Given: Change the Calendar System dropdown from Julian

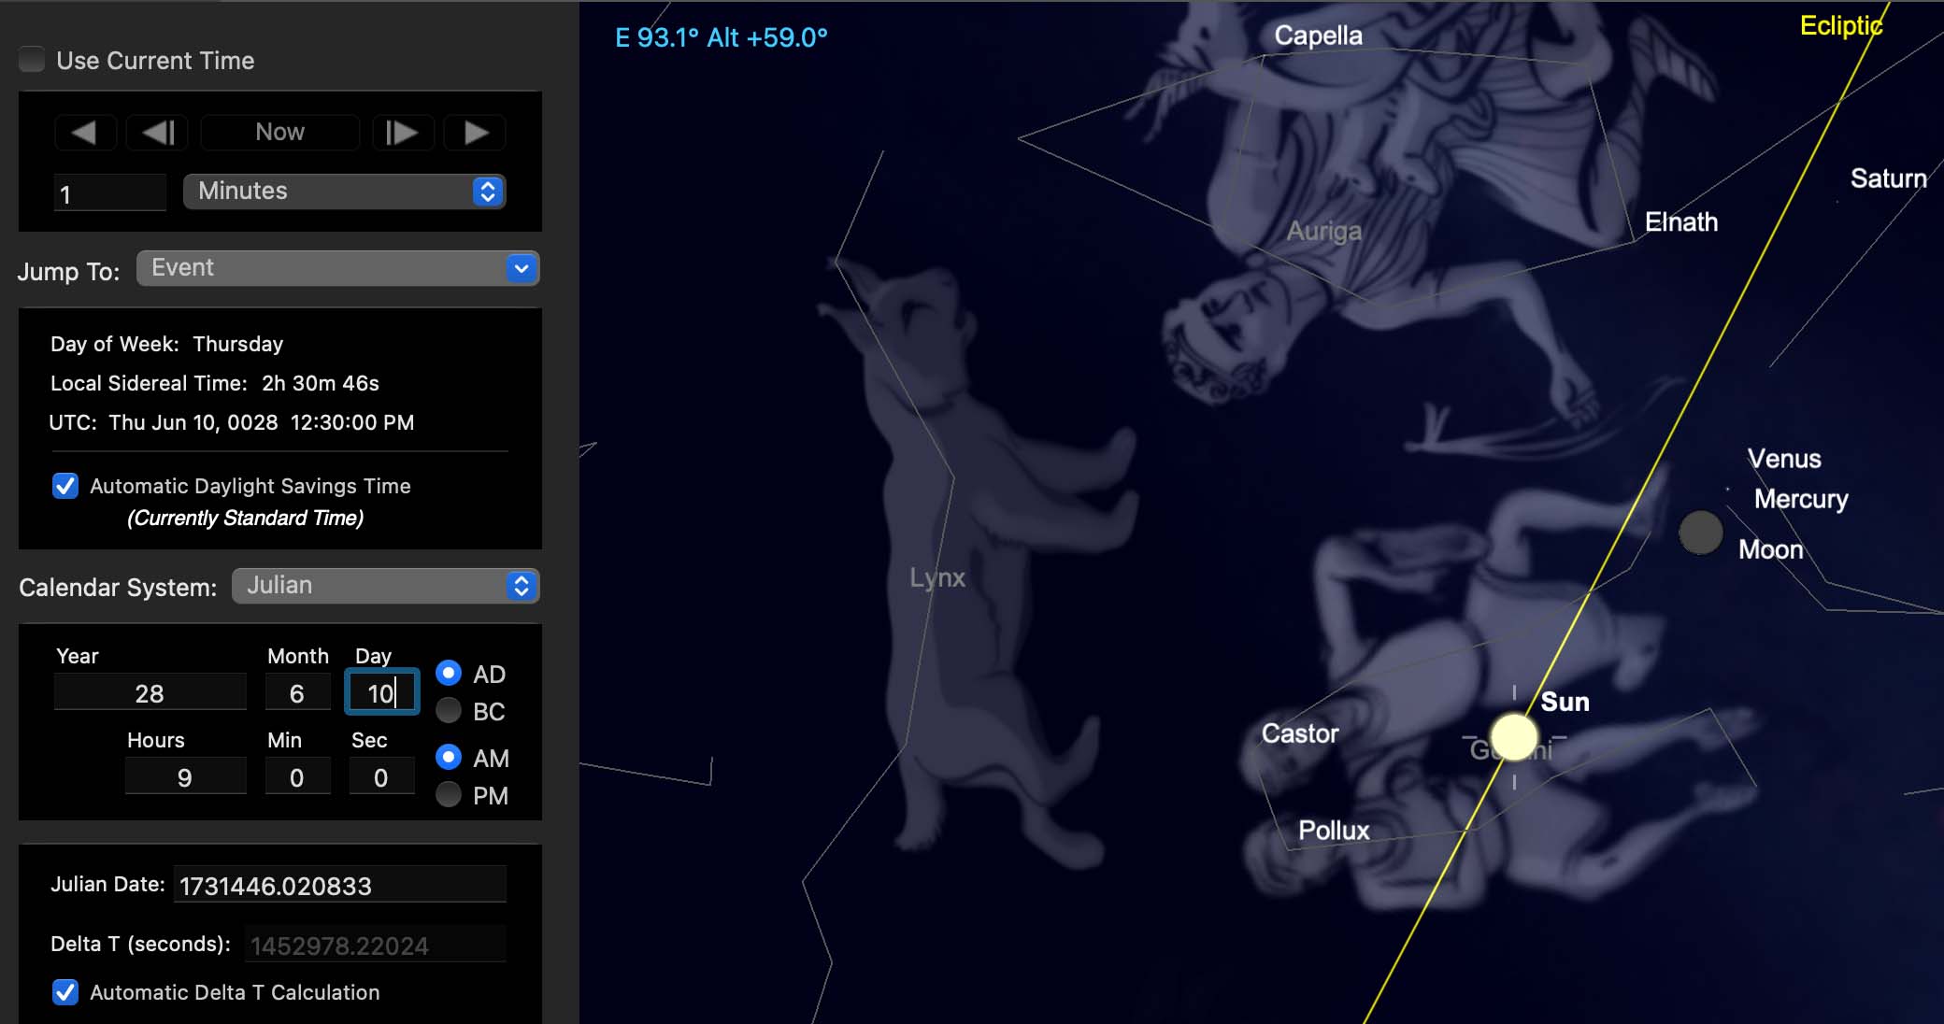Looking at the screenshot, I should 385,586.
